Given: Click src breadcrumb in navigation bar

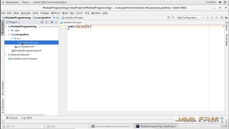Looking at the screenshot, I should tap(56, 18).
